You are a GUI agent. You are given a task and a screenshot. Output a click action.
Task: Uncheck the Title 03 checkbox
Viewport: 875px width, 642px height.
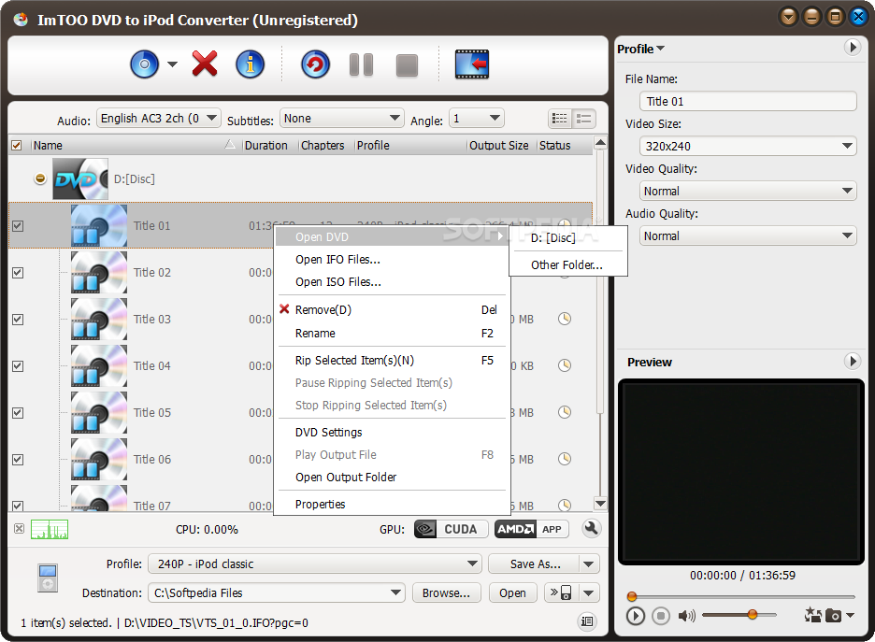point(18,320)
